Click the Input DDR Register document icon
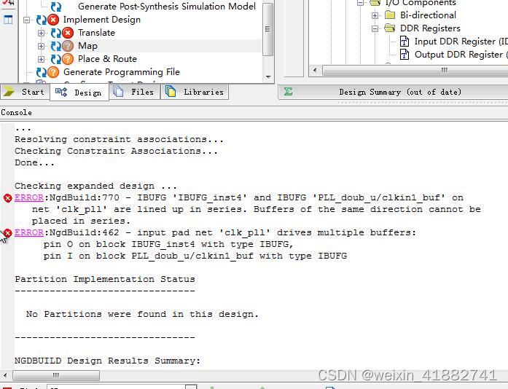The width and height of the screenshot is (508, 389). click(x=404, y=42)
